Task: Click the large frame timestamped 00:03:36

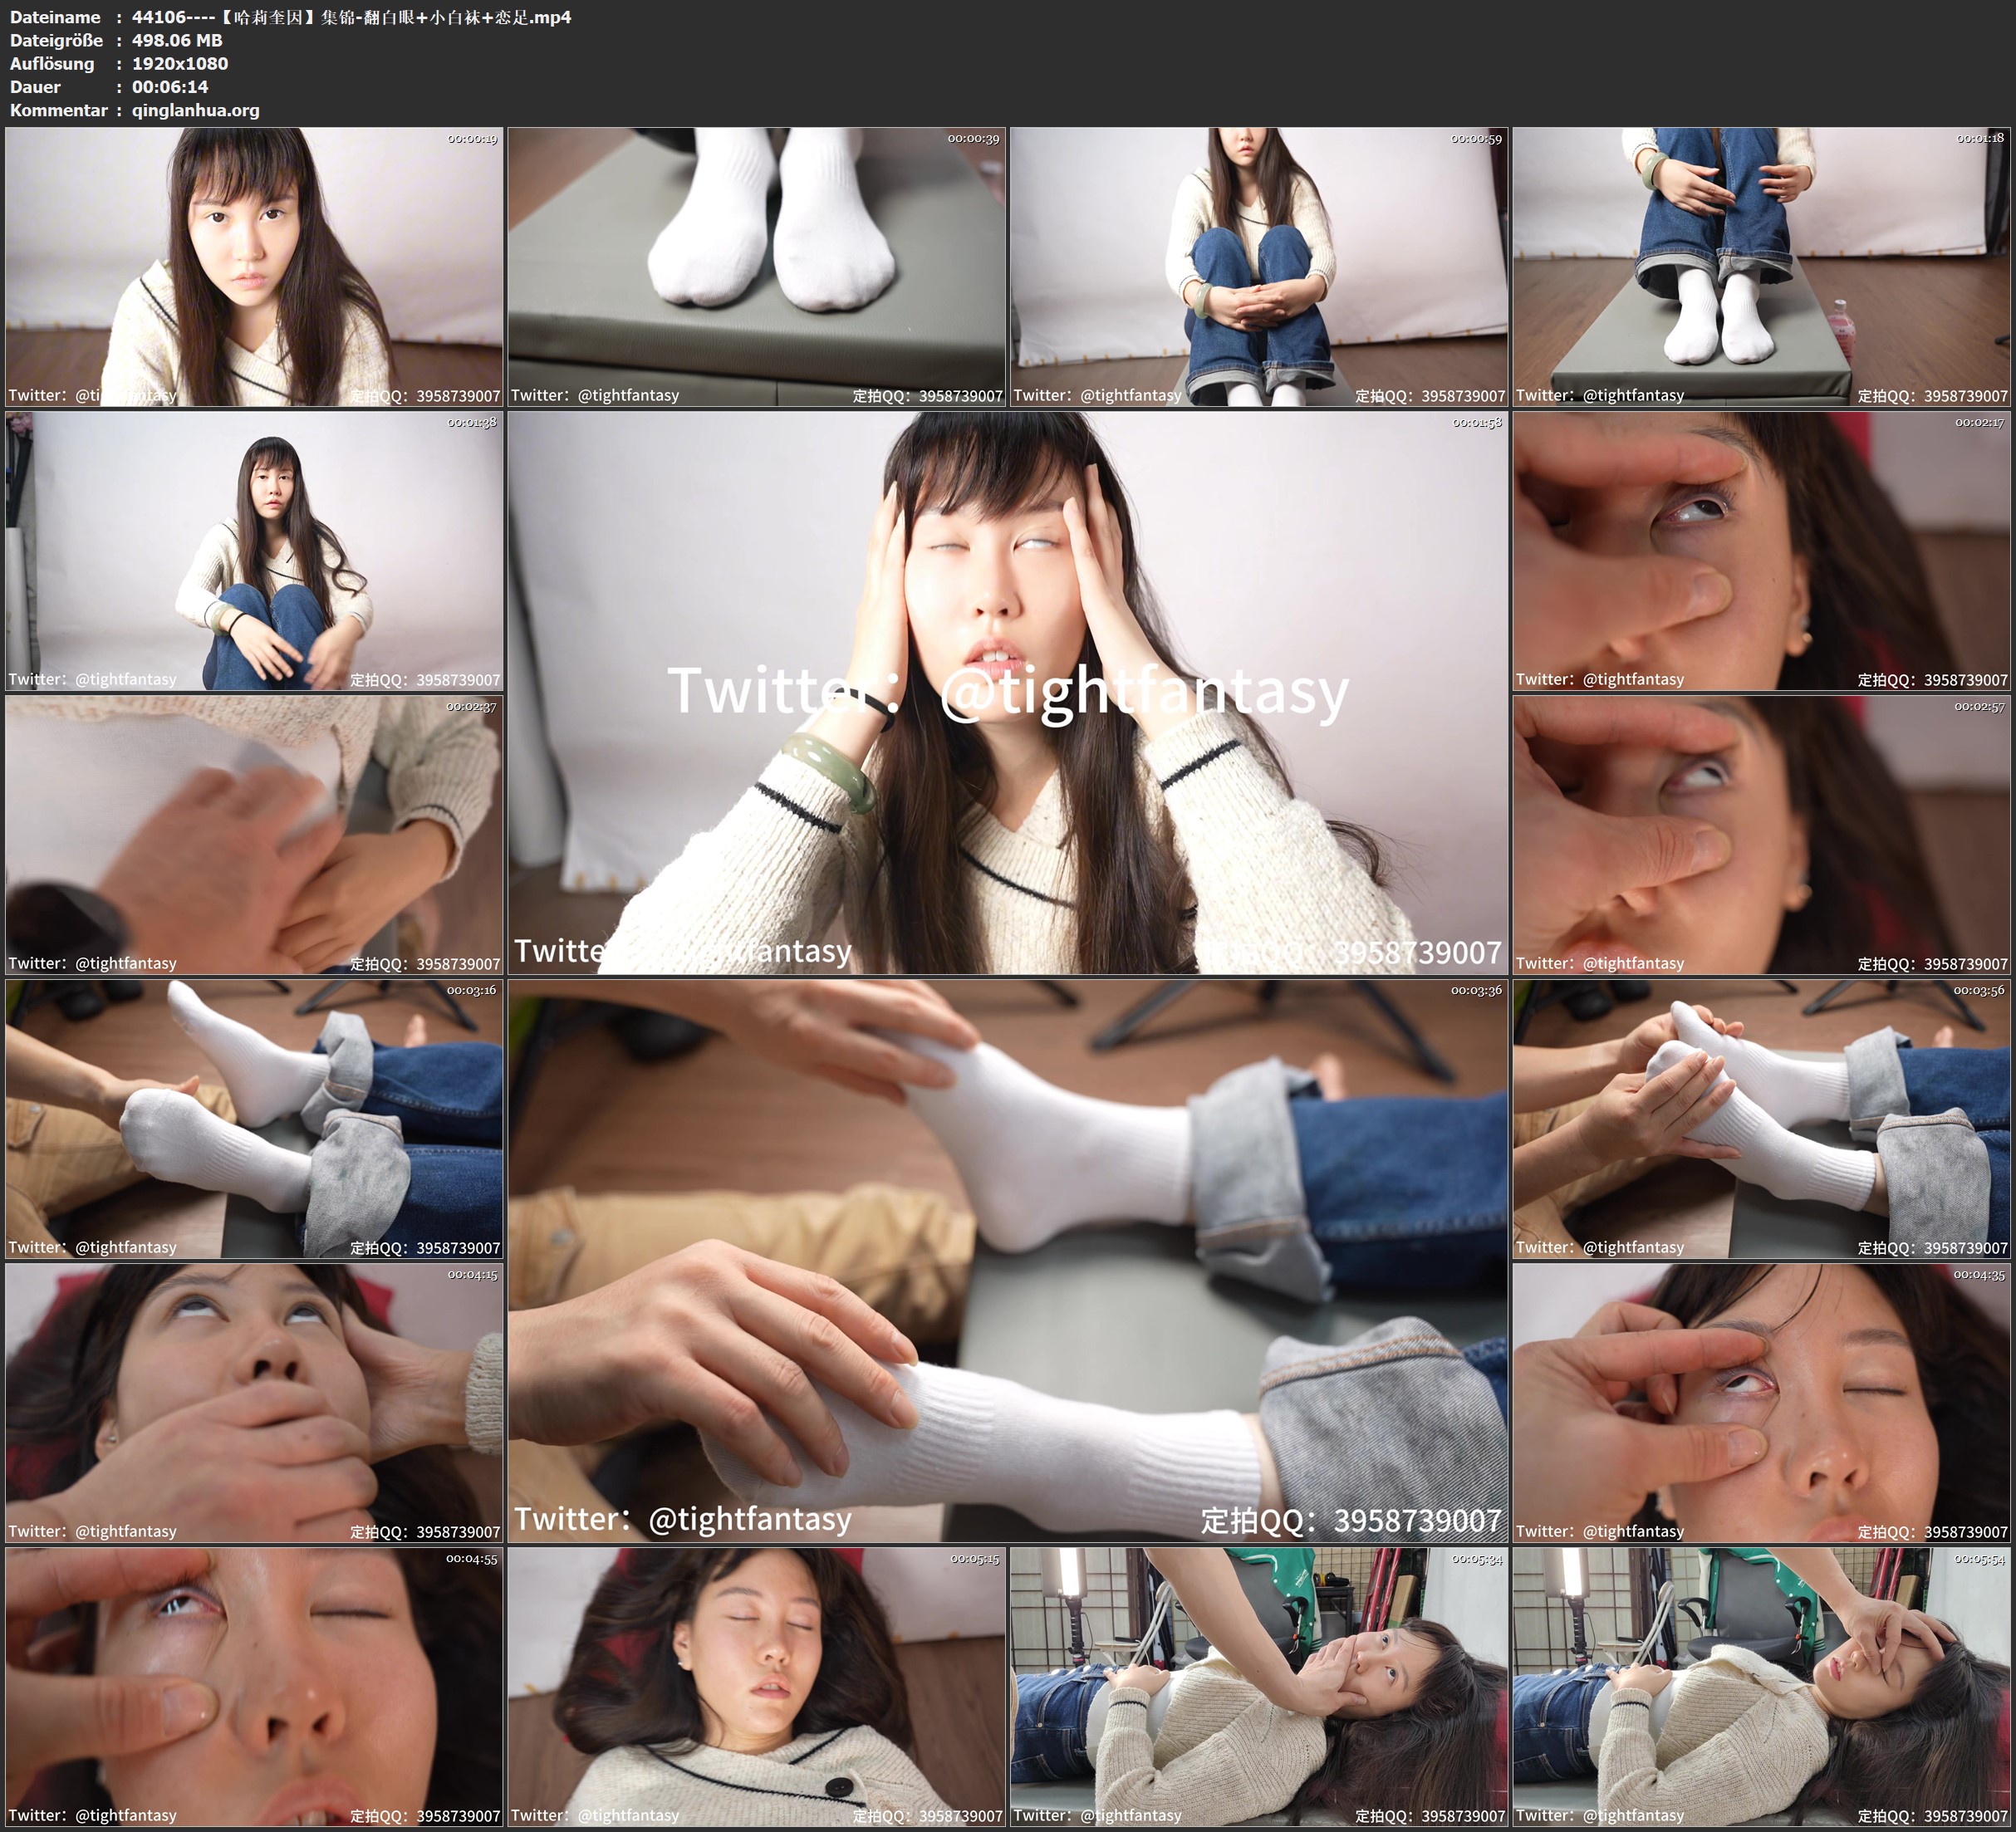Action: point(1007,1260)
